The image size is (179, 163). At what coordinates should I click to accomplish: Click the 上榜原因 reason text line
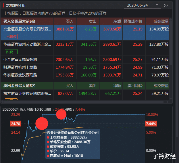[55, 13]
